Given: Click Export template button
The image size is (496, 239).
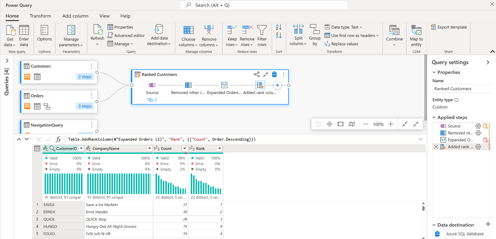Looking at the screenshot, I should [449, 27].
